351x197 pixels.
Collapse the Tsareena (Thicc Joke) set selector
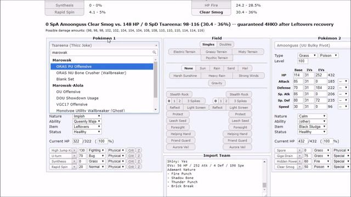tap(104, 45)
